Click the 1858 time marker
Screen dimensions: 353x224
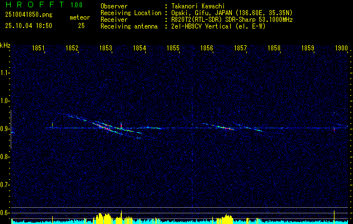pos(274,48)
